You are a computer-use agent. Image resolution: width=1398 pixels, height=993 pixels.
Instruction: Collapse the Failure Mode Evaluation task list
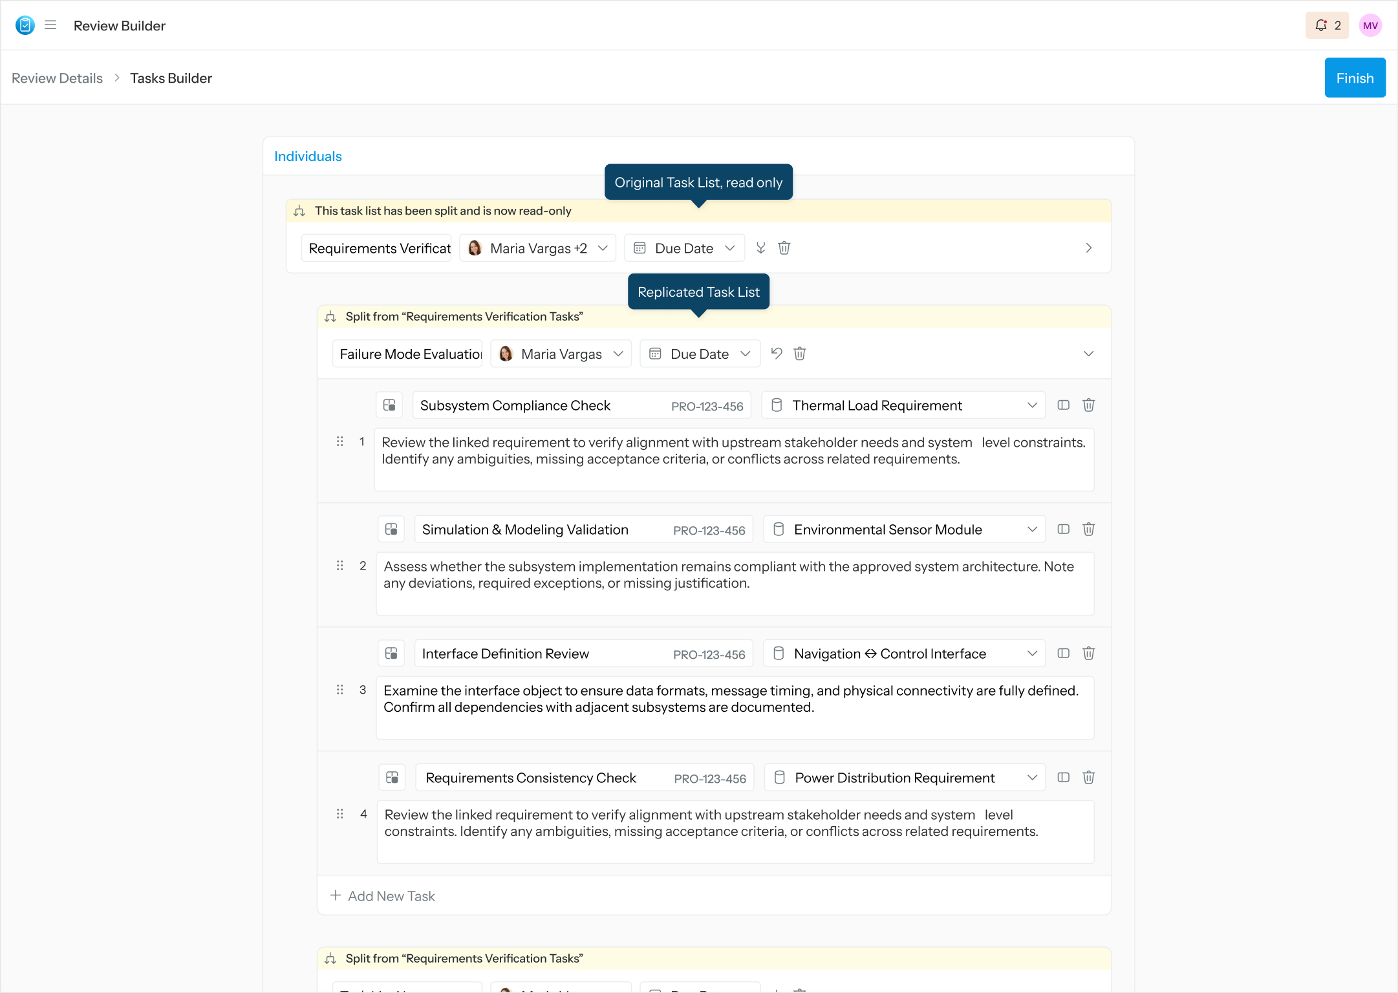[x=1089, y=354]
